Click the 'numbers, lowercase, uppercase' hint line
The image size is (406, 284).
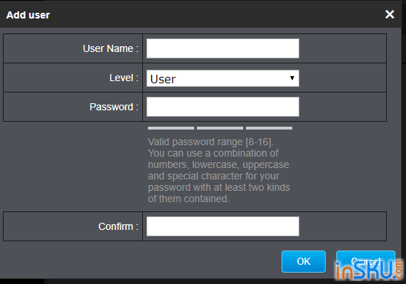click(218, 164)
